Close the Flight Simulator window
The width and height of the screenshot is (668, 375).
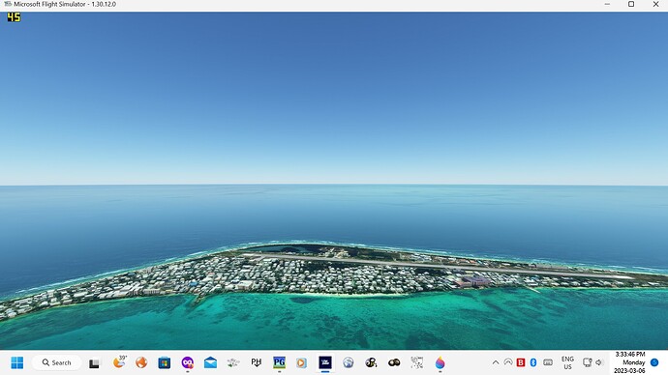(656, 4)
